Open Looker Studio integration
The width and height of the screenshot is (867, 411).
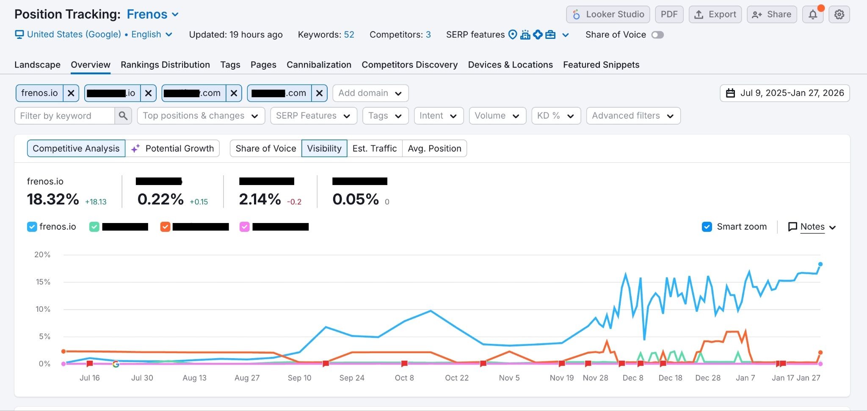point(607,14)
